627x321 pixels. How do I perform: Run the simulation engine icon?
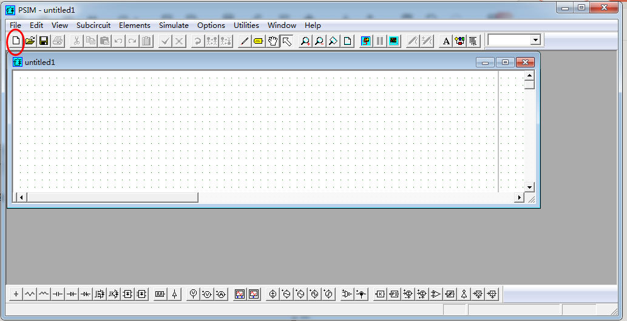point(366,41)
